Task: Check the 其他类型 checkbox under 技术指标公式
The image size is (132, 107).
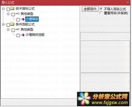Action: pos(13,14)
